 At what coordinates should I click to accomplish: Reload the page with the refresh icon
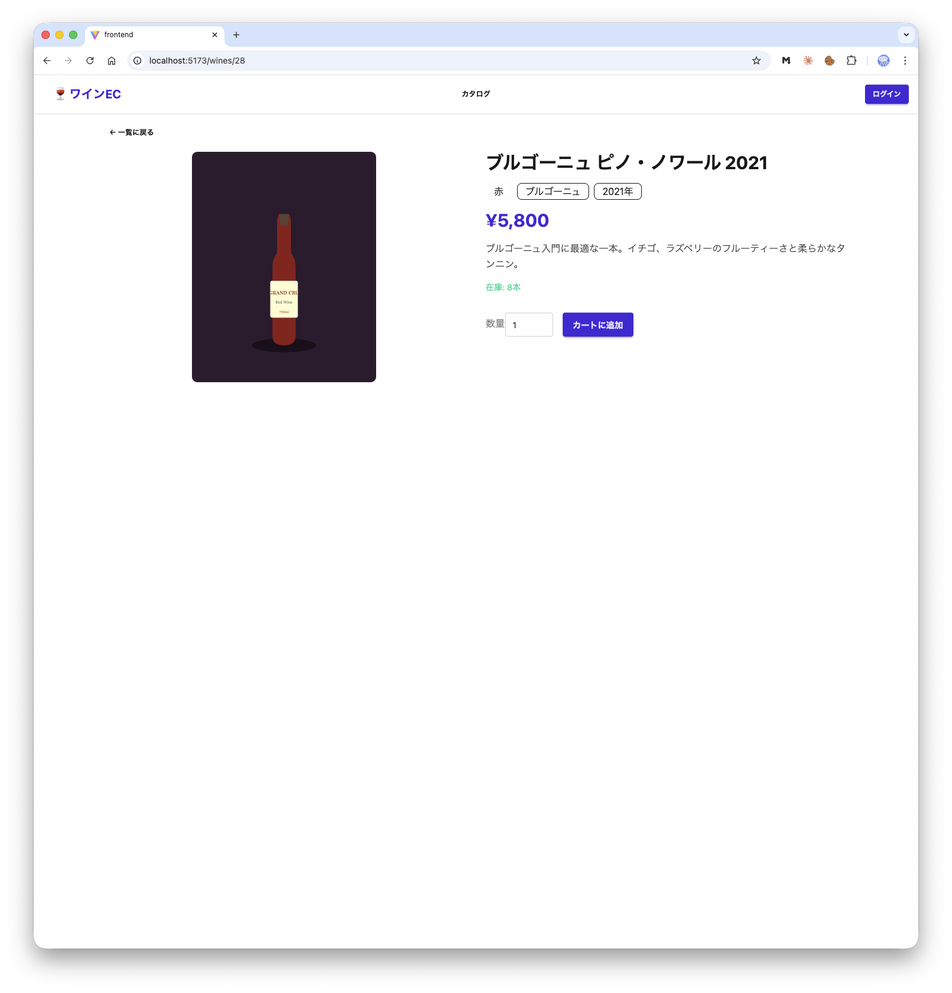coord(90,61)
